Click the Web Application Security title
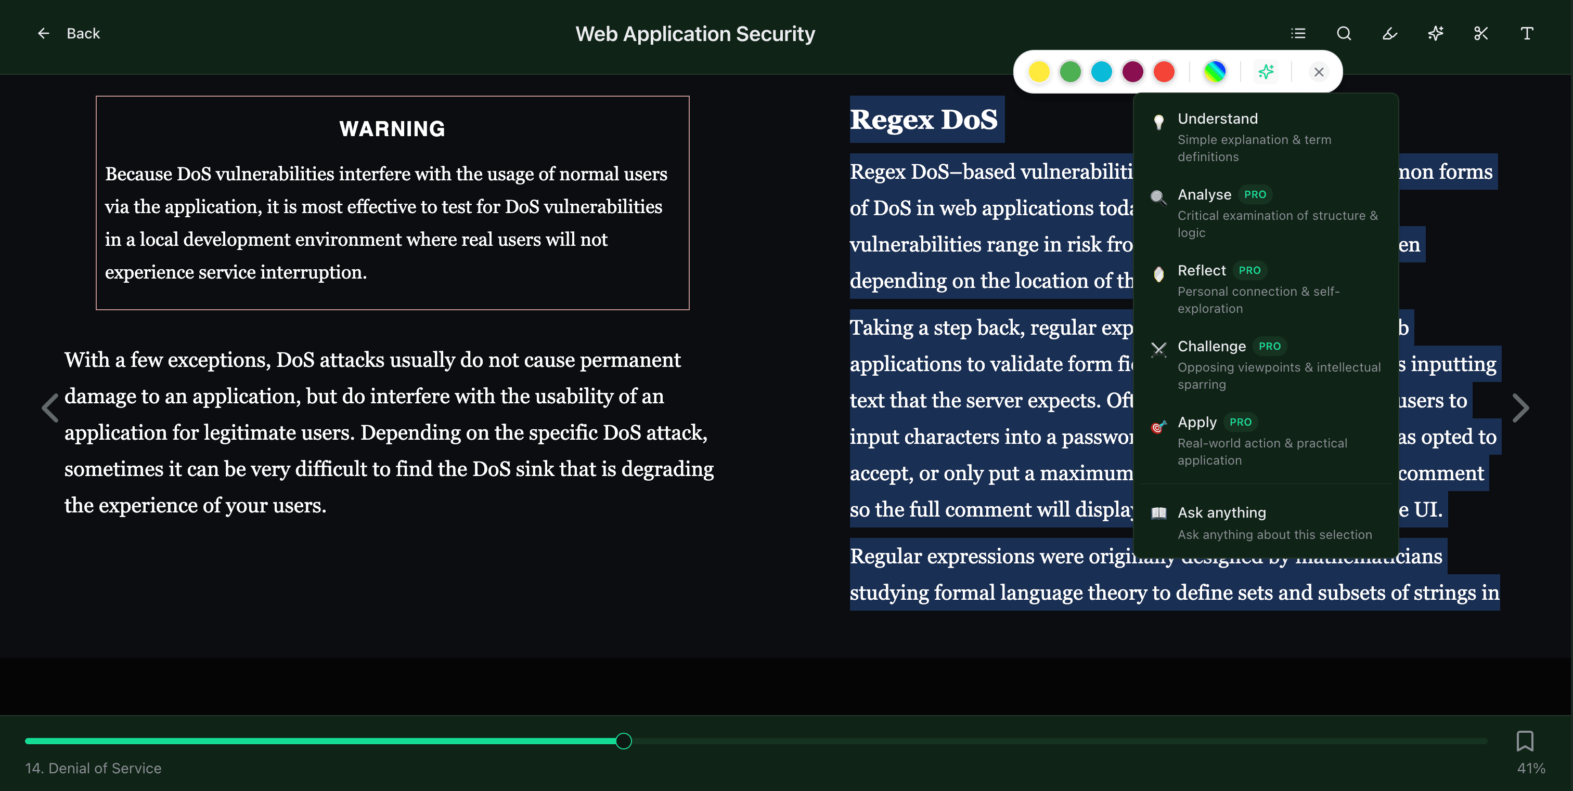Image resolution: width=1573 pixels, height=791 pixels. pos(695,34)
